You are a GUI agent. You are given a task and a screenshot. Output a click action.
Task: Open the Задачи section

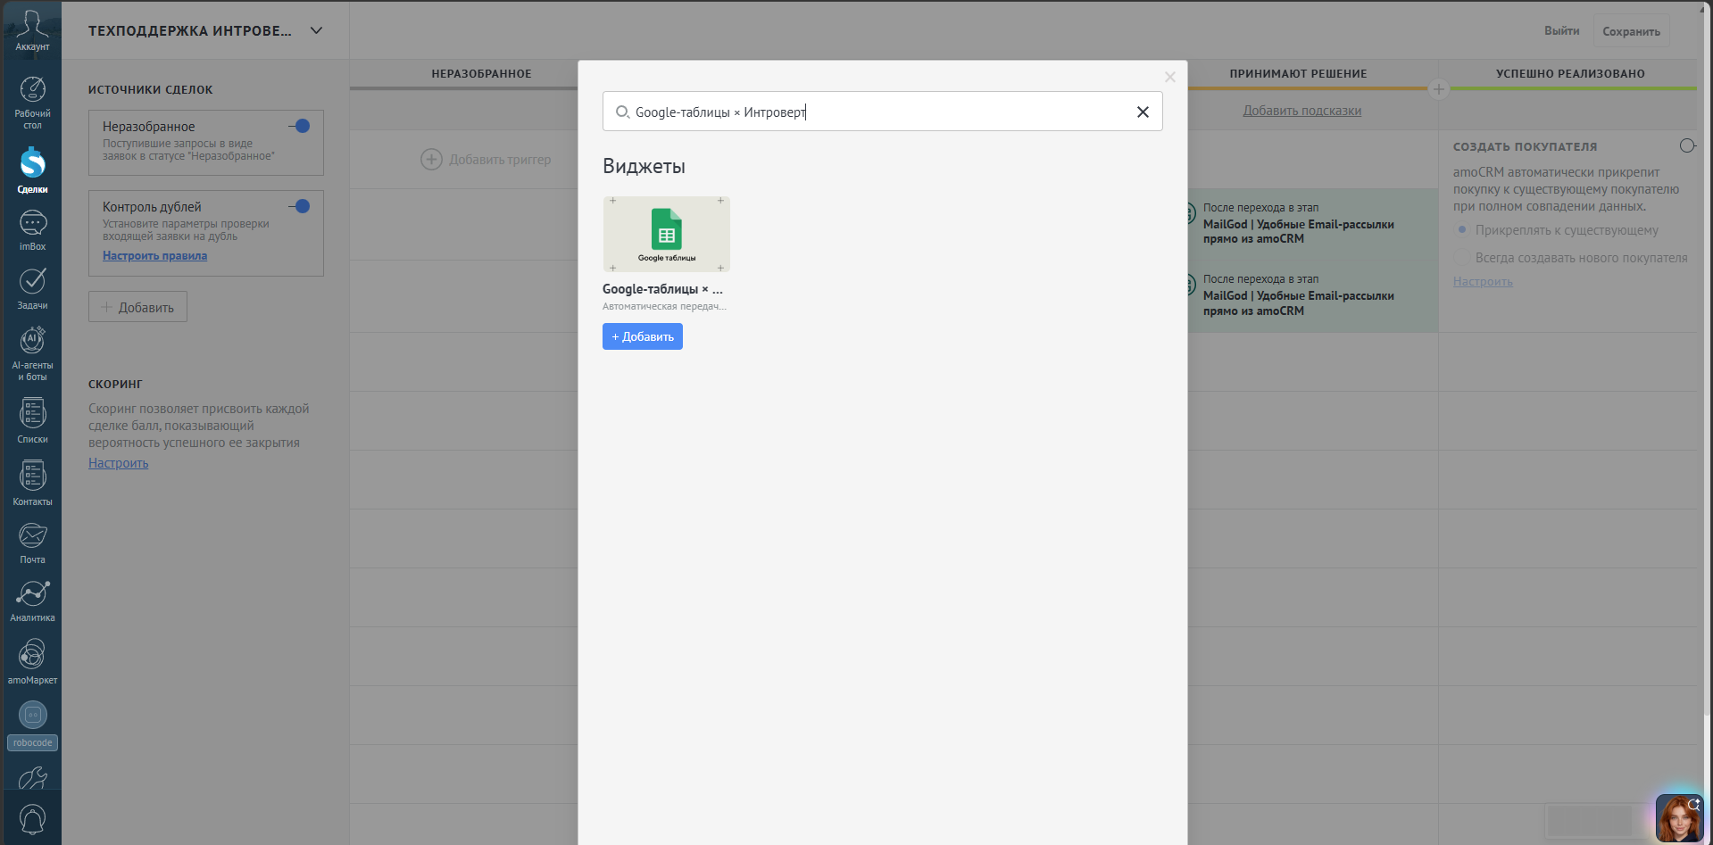[x=32, y=288]
